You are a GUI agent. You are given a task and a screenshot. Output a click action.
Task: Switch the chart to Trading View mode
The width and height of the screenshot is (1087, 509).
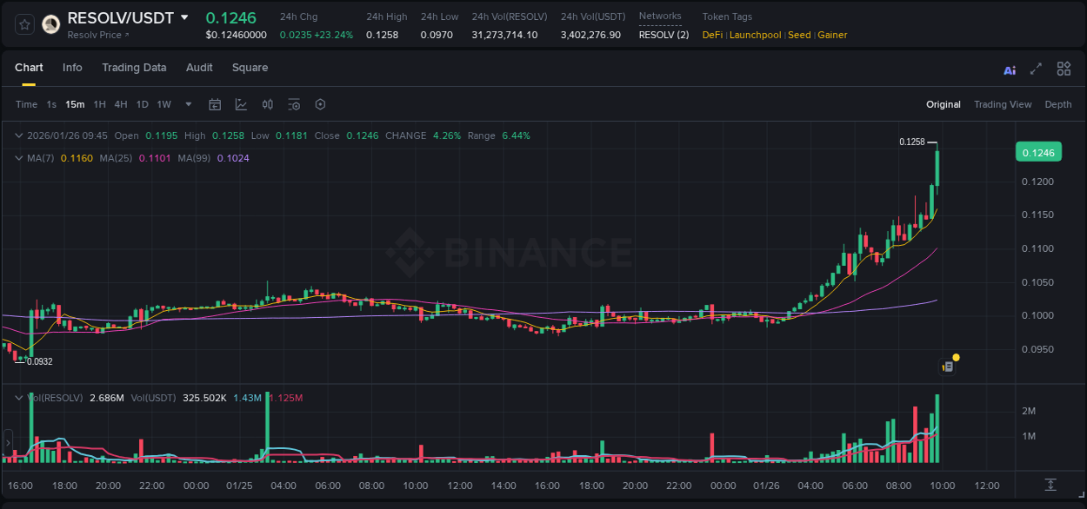1003,104
